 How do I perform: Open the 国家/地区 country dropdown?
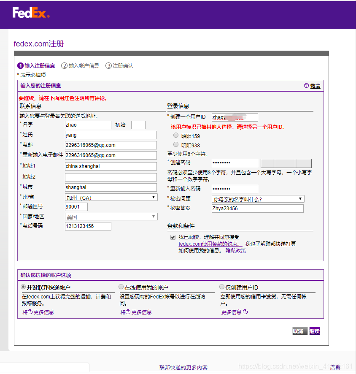click(111, 217)
